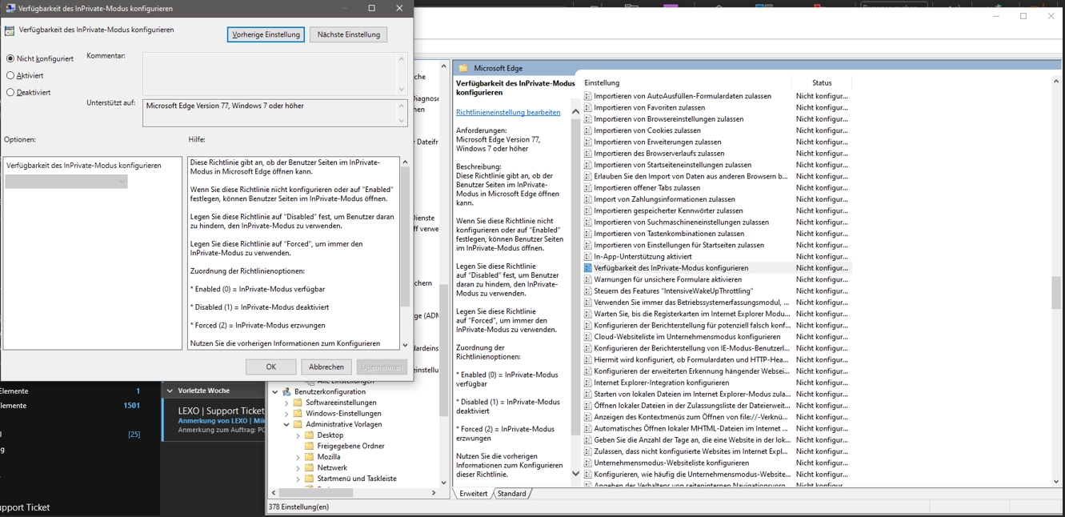The image size is (1065, 517).
Task: Click the Softwareeinstellungen folder icon
Action: [298, 403]
